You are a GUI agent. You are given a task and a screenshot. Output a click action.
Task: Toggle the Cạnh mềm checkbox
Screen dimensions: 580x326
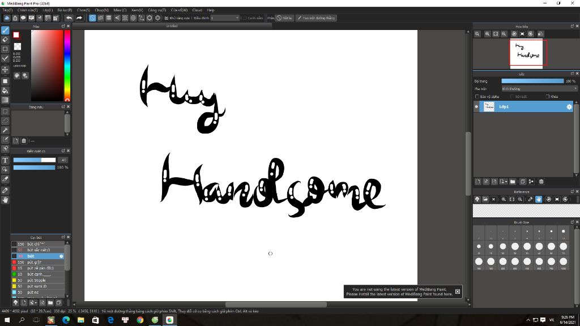(245, 18)
